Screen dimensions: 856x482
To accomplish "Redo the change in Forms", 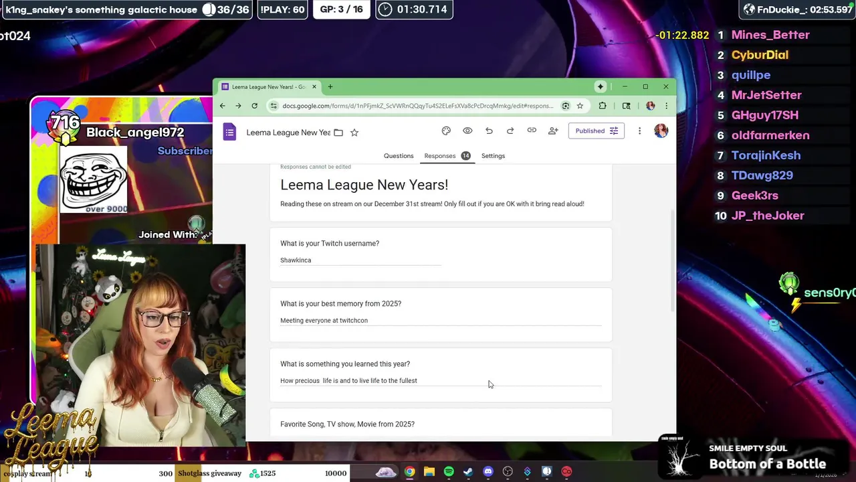I will 510,131.
